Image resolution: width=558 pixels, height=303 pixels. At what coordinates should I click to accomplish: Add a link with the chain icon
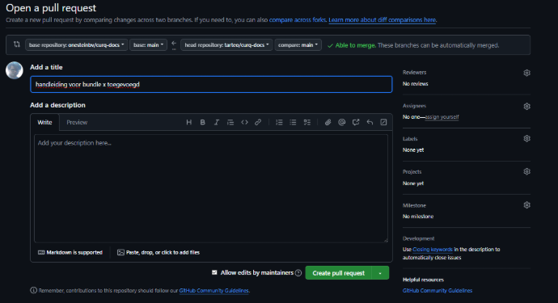[258, 122]
